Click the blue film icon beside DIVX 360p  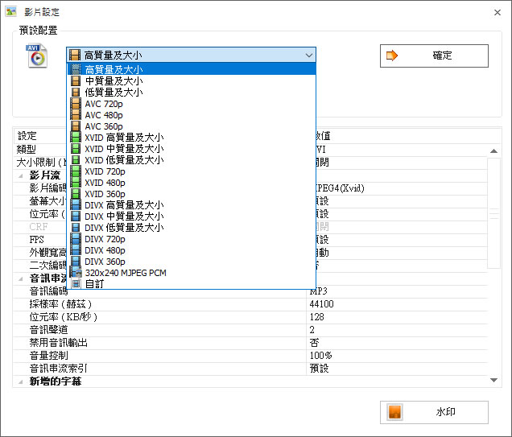tap(76, 262)
